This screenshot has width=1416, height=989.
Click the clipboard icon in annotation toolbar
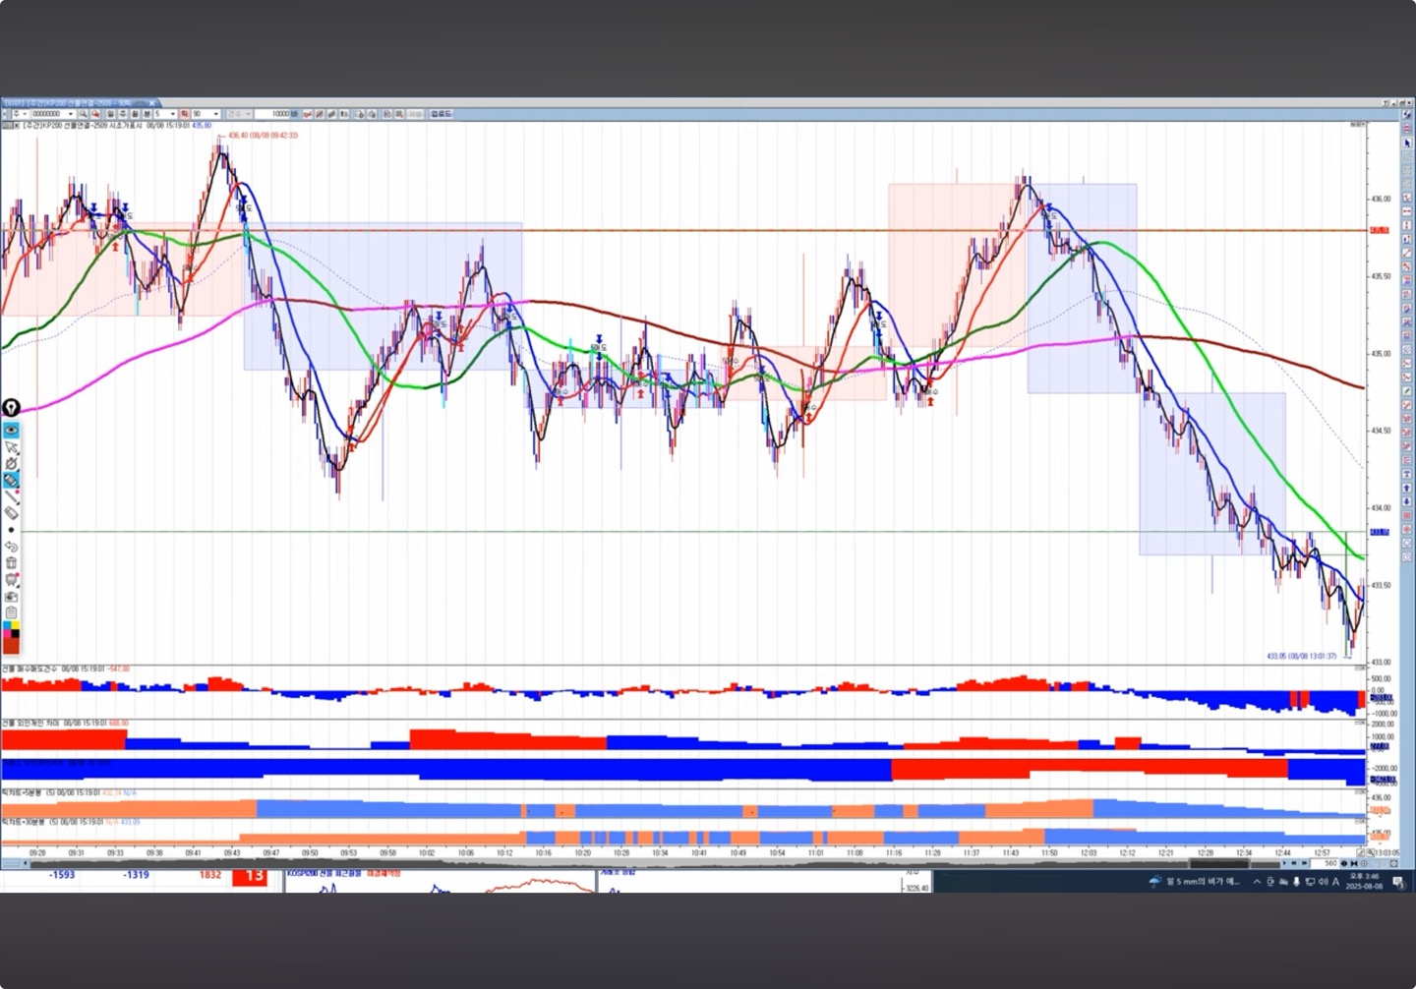[11, 612]
